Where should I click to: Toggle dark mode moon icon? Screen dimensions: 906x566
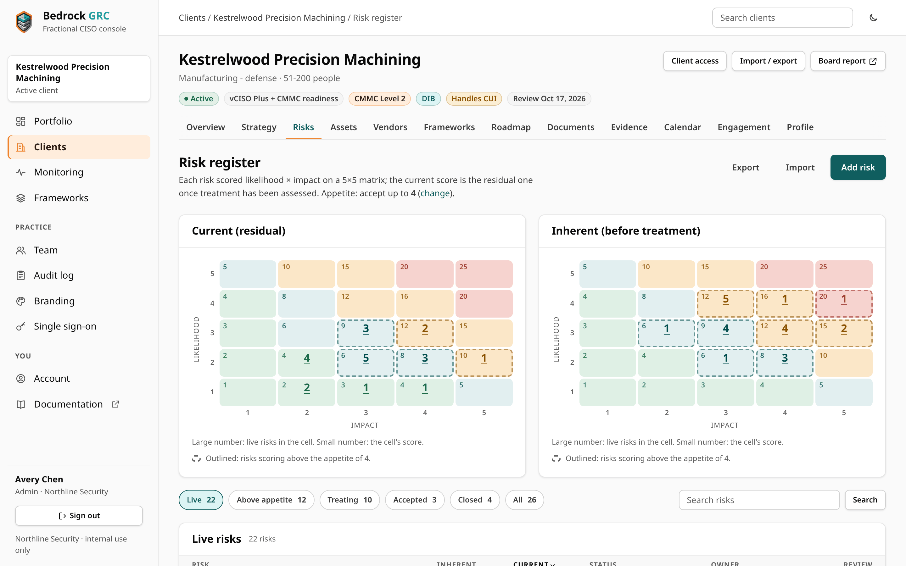pyautogui.click(x=873, y=18)
